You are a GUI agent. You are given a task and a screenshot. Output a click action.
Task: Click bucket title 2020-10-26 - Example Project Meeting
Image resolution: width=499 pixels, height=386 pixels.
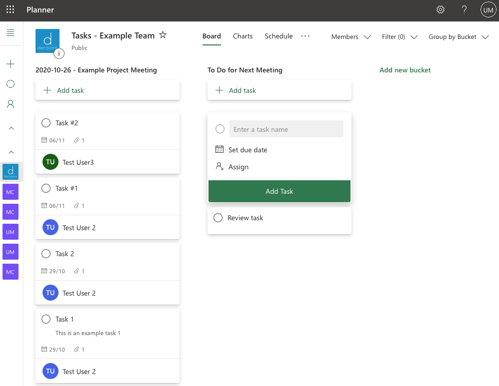point(96,70)
